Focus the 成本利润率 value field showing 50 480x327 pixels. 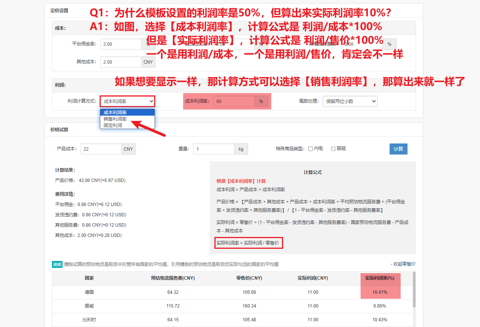tap(234, 101)
